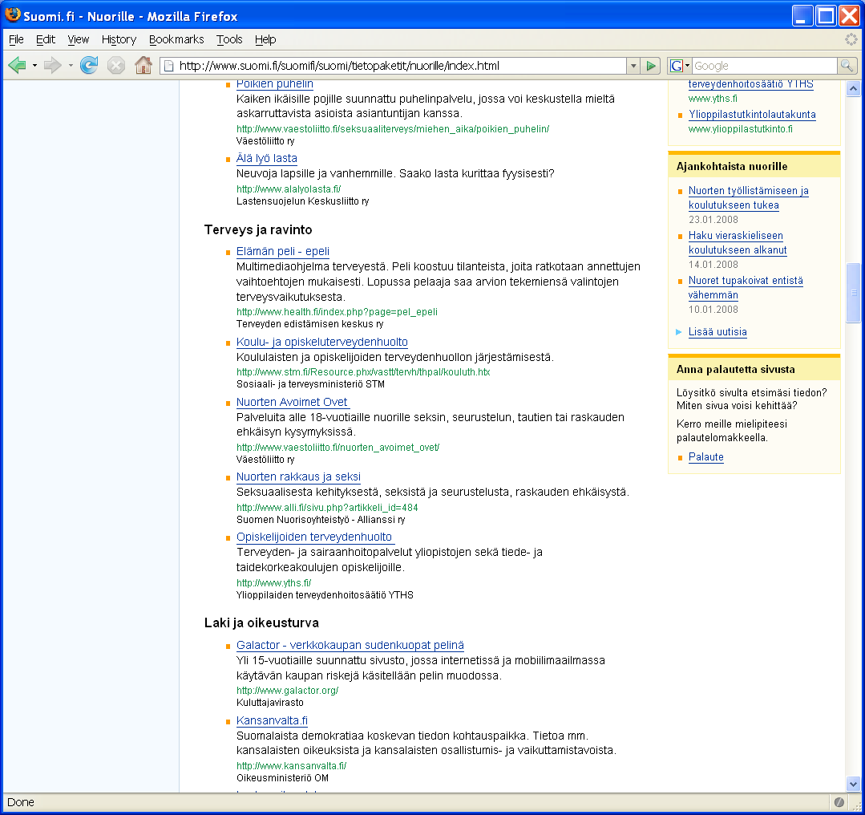
Task: Open the Ylioppilastutkintolautakunta sidebar link
Action: click(752, 114)
